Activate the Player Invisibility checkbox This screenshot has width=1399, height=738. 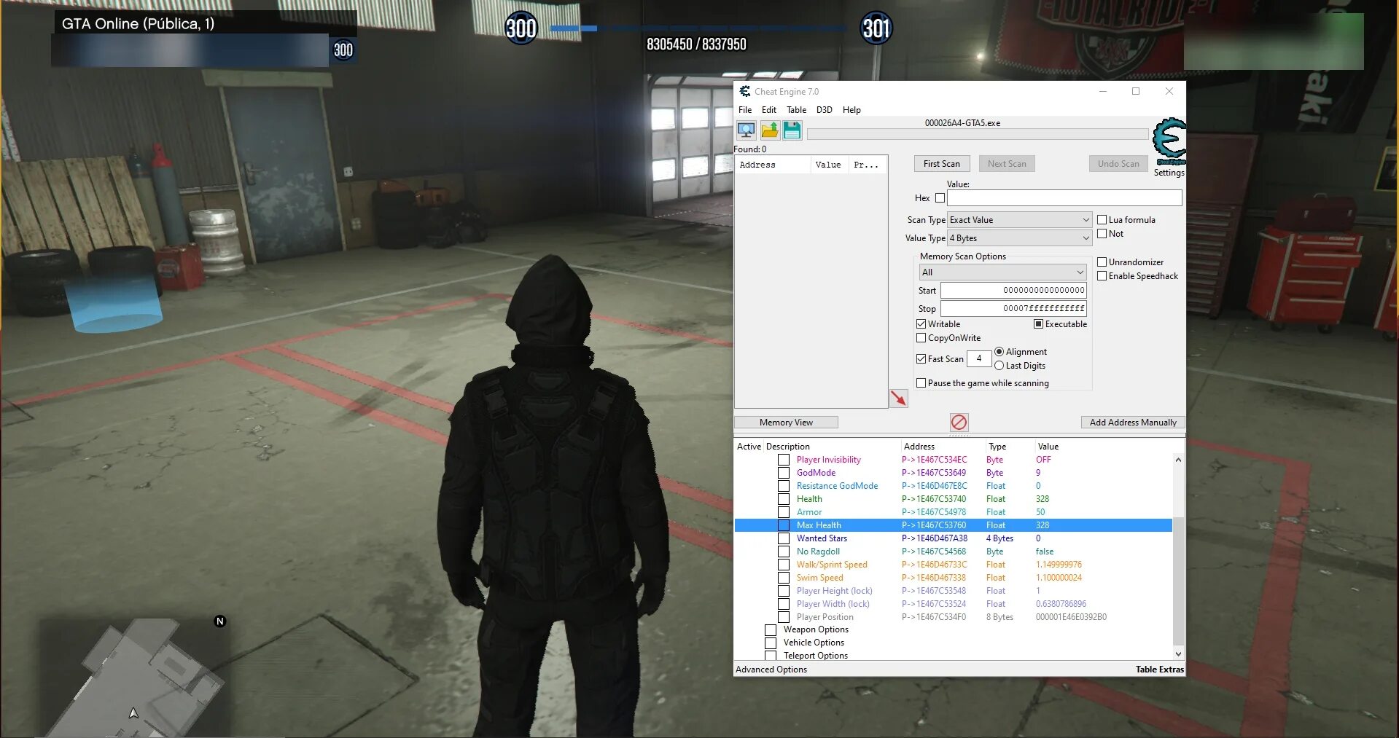(784, 460)
